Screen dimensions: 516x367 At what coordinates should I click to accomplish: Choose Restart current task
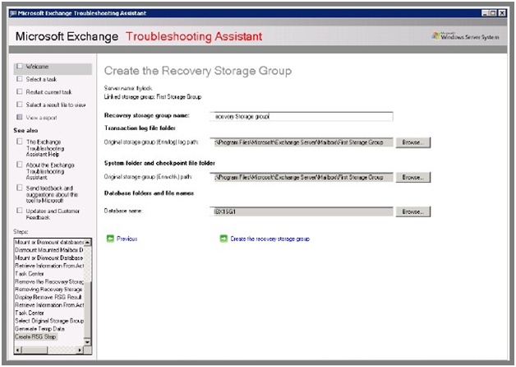point(48,92)
